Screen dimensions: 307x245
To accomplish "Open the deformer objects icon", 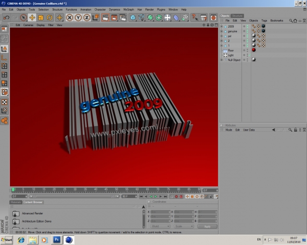I will 176,18.
